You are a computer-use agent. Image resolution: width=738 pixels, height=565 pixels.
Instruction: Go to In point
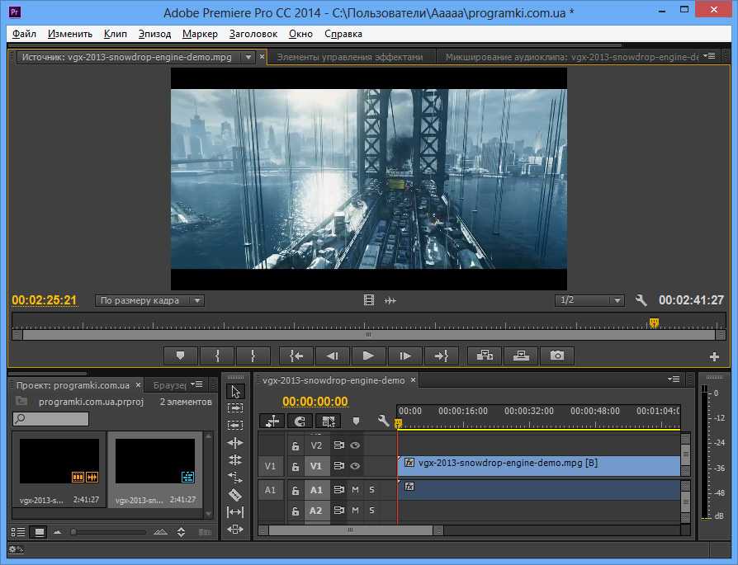pyautogui.click(x=296, y=355)
